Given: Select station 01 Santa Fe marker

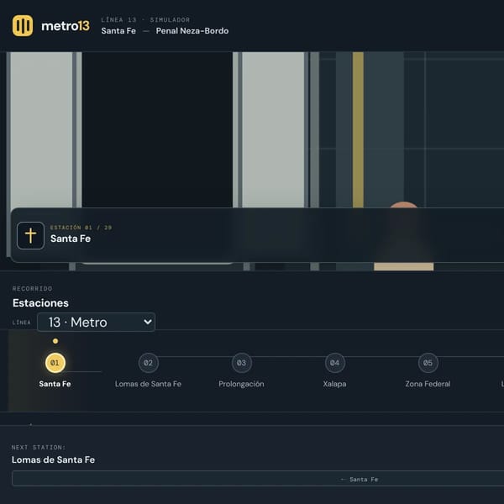Looking at the screenshot, I should [x=55, y=363].
